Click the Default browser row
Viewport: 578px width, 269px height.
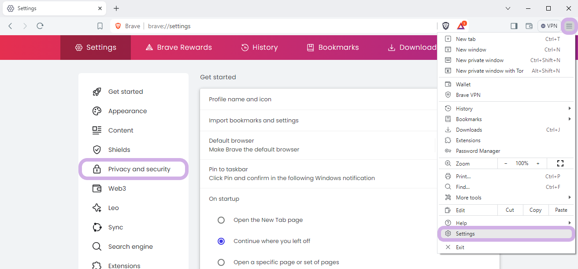[319, 145]
